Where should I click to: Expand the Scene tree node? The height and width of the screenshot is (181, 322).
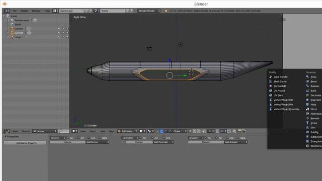4,16
